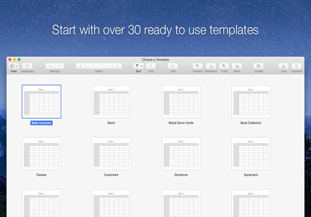Click the Customers template label
311x217 pixels.
[x=111, y=175]
